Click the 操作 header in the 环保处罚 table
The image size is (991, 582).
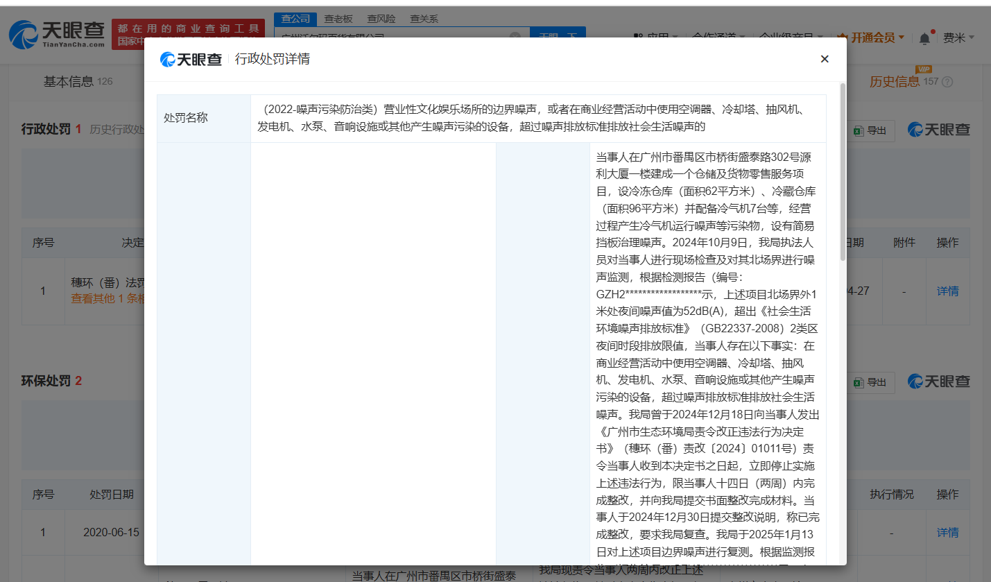coord(947,495)
